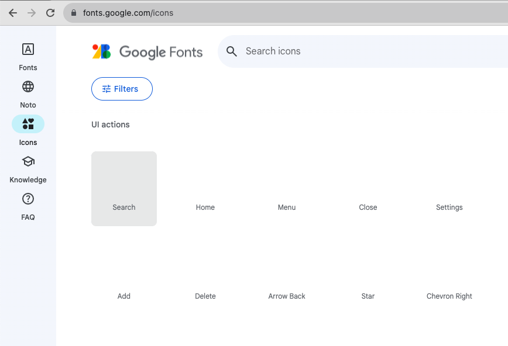The image size is (508, 346).
Task: Navigate to the FAQ page
Action: (28, 205)
